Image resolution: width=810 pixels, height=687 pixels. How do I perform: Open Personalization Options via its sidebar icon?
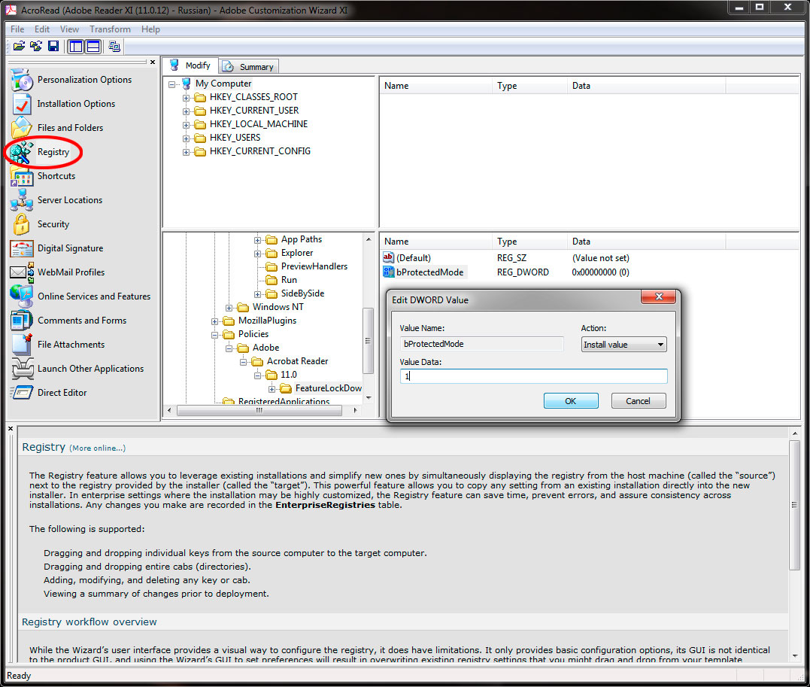click(x=22, y=80)
